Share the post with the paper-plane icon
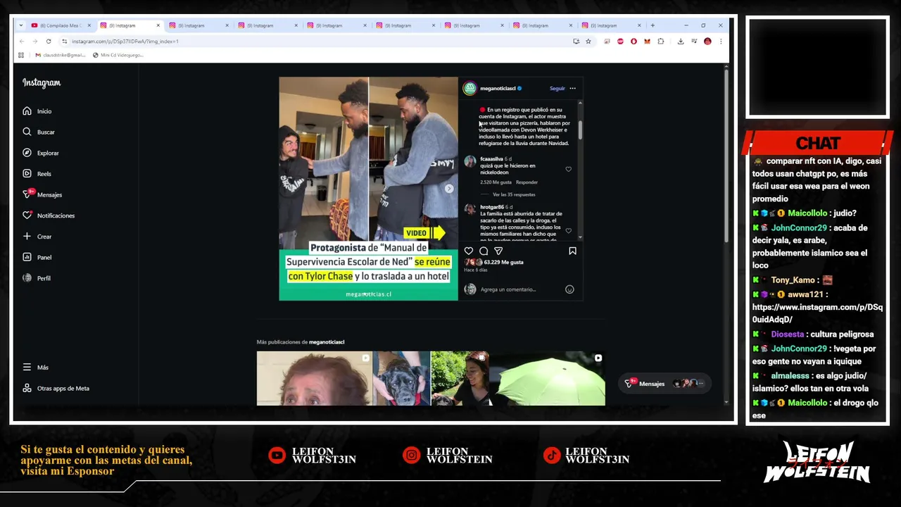Image resolution: width=901 pixels, height=507 pixels. click(498, 251)
